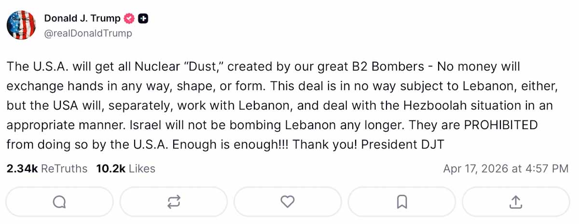
Task: Bookmark this post
Action: click(401, 202)
